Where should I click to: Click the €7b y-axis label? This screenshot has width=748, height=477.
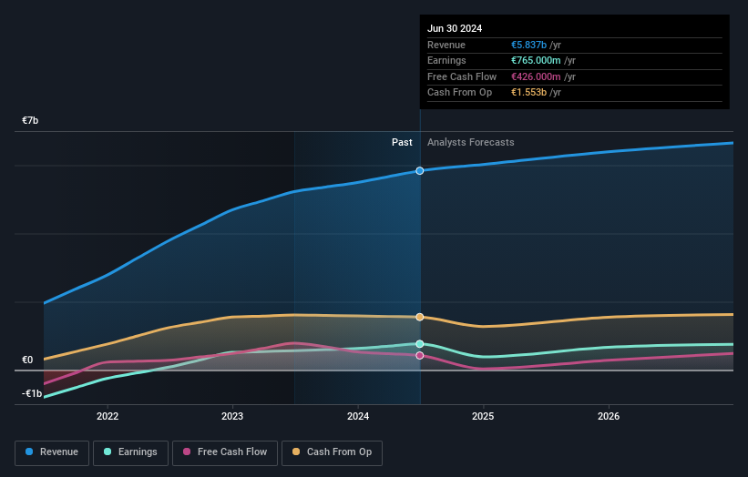click(x=30, y=120)
